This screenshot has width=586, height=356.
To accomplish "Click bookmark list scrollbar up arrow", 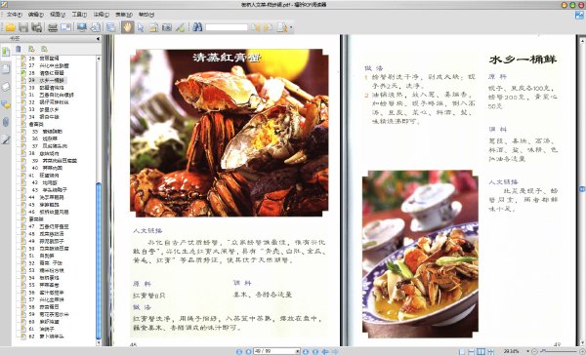I will (99, 59).
